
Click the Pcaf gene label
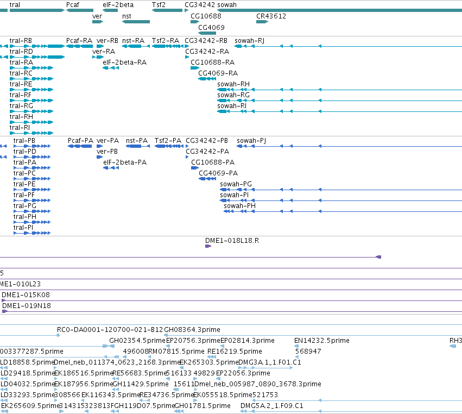(73, 5)
